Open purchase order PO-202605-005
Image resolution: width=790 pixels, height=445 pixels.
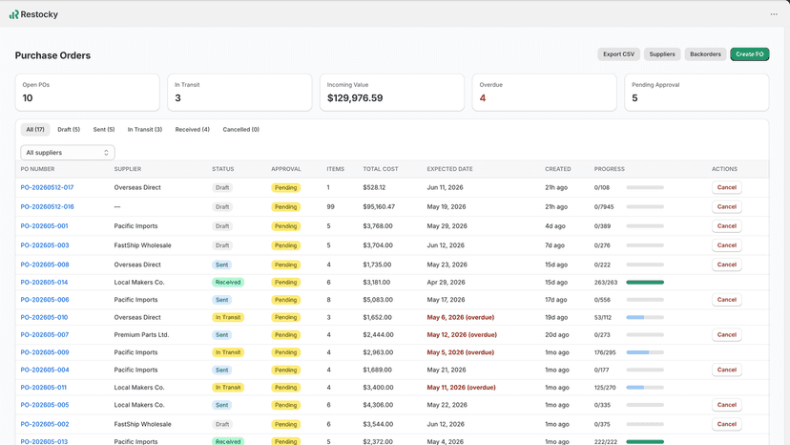(x=45, y=405)
